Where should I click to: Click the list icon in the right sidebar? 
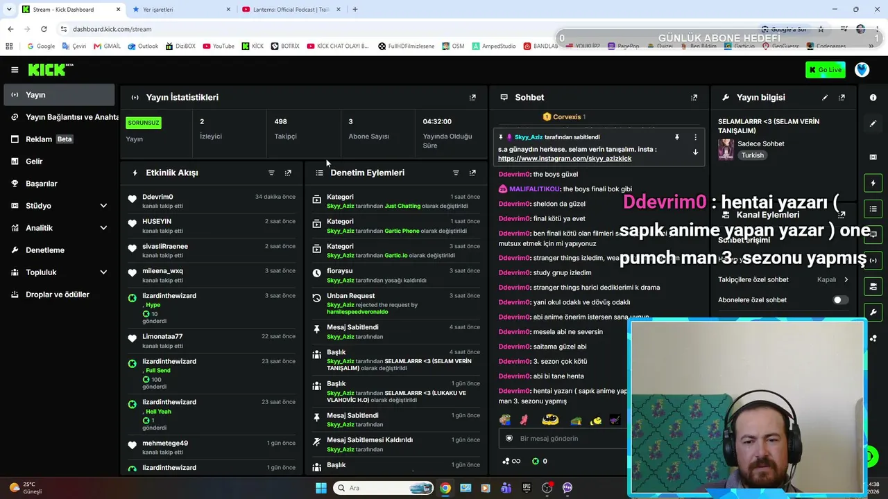click(x=873, y=209)
